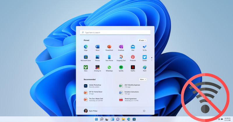Open the Snipping Tool
Screen dimensions: 233x122
coord(121,58)
